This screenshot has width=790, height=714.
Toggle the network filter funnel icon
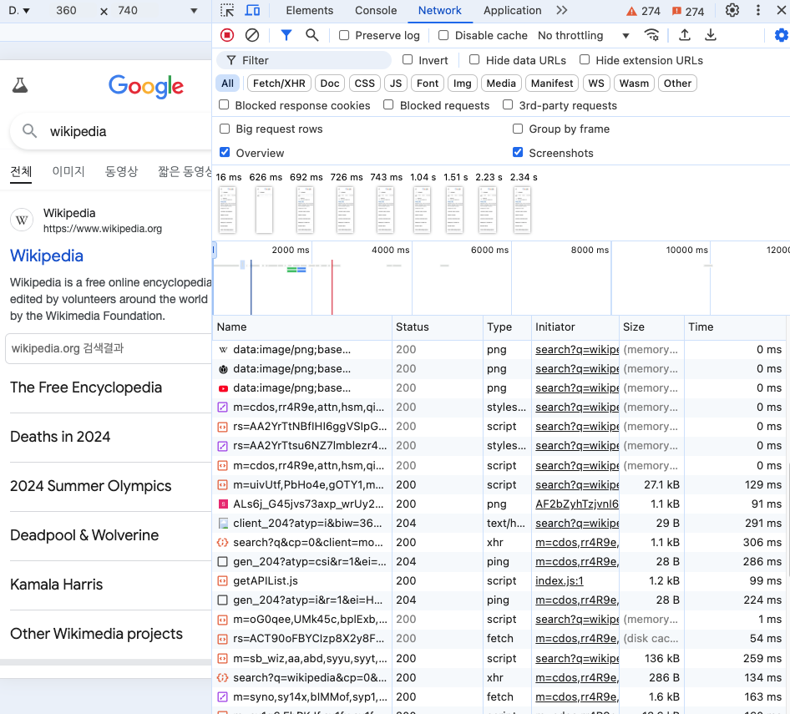click(286, 35)
